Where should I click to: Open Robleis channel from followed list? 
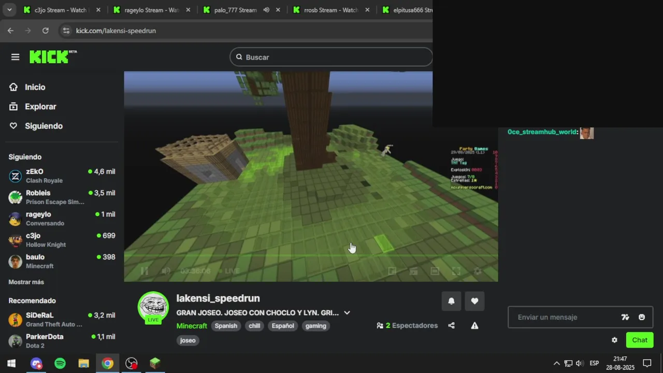[62, 197]
